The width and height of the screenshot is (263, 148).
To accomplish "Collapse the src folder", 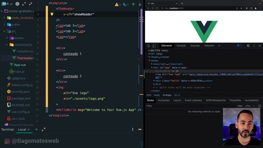I will (x=4, y=31).
